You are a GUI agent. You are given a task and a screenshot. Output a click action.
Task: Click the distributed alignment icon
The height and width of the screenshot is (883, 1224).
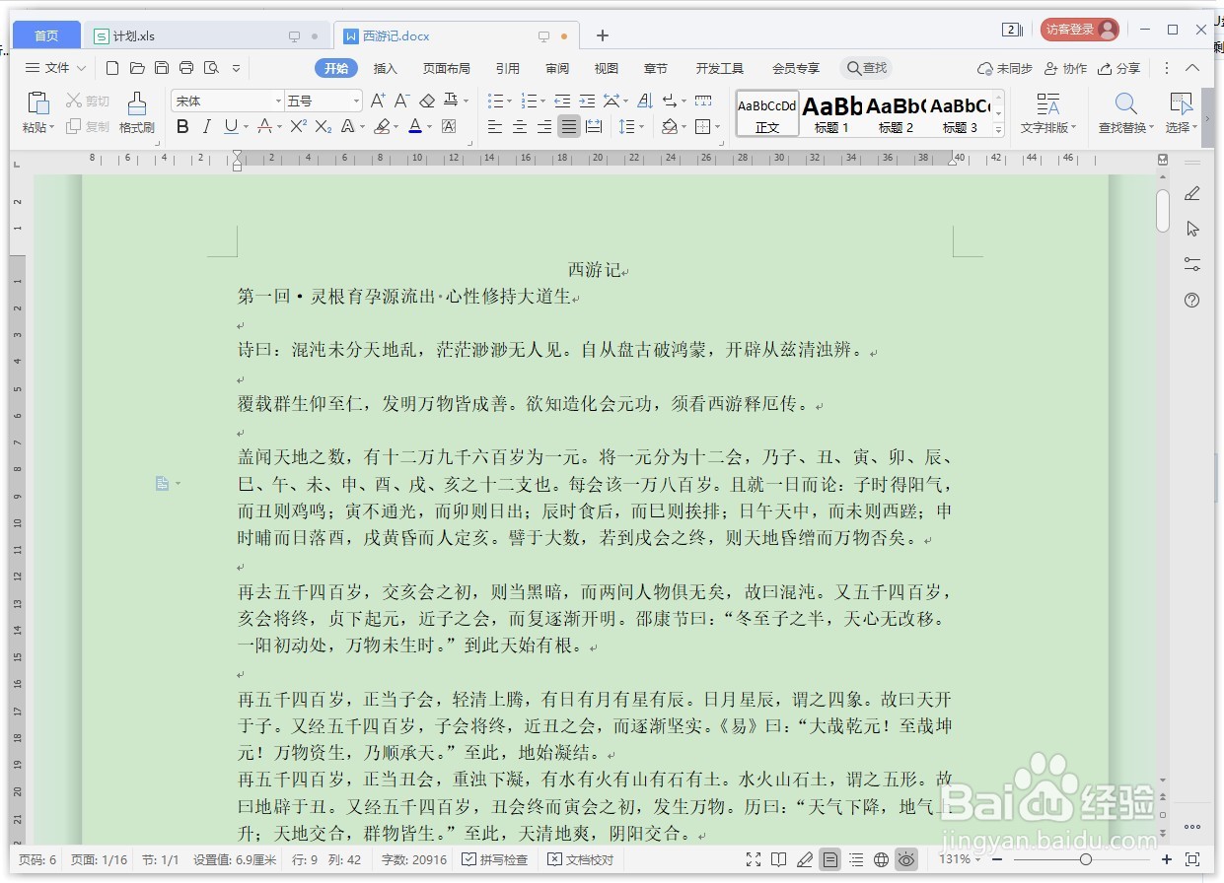pos(594,126)
